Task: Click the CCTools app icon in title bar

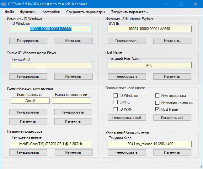Action: coord(4,4)
